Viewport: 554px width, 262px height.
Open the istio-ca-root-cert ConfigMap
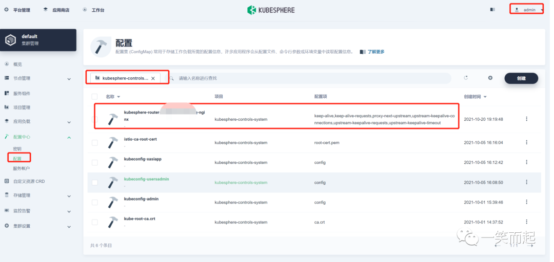[x=140, y=139]
